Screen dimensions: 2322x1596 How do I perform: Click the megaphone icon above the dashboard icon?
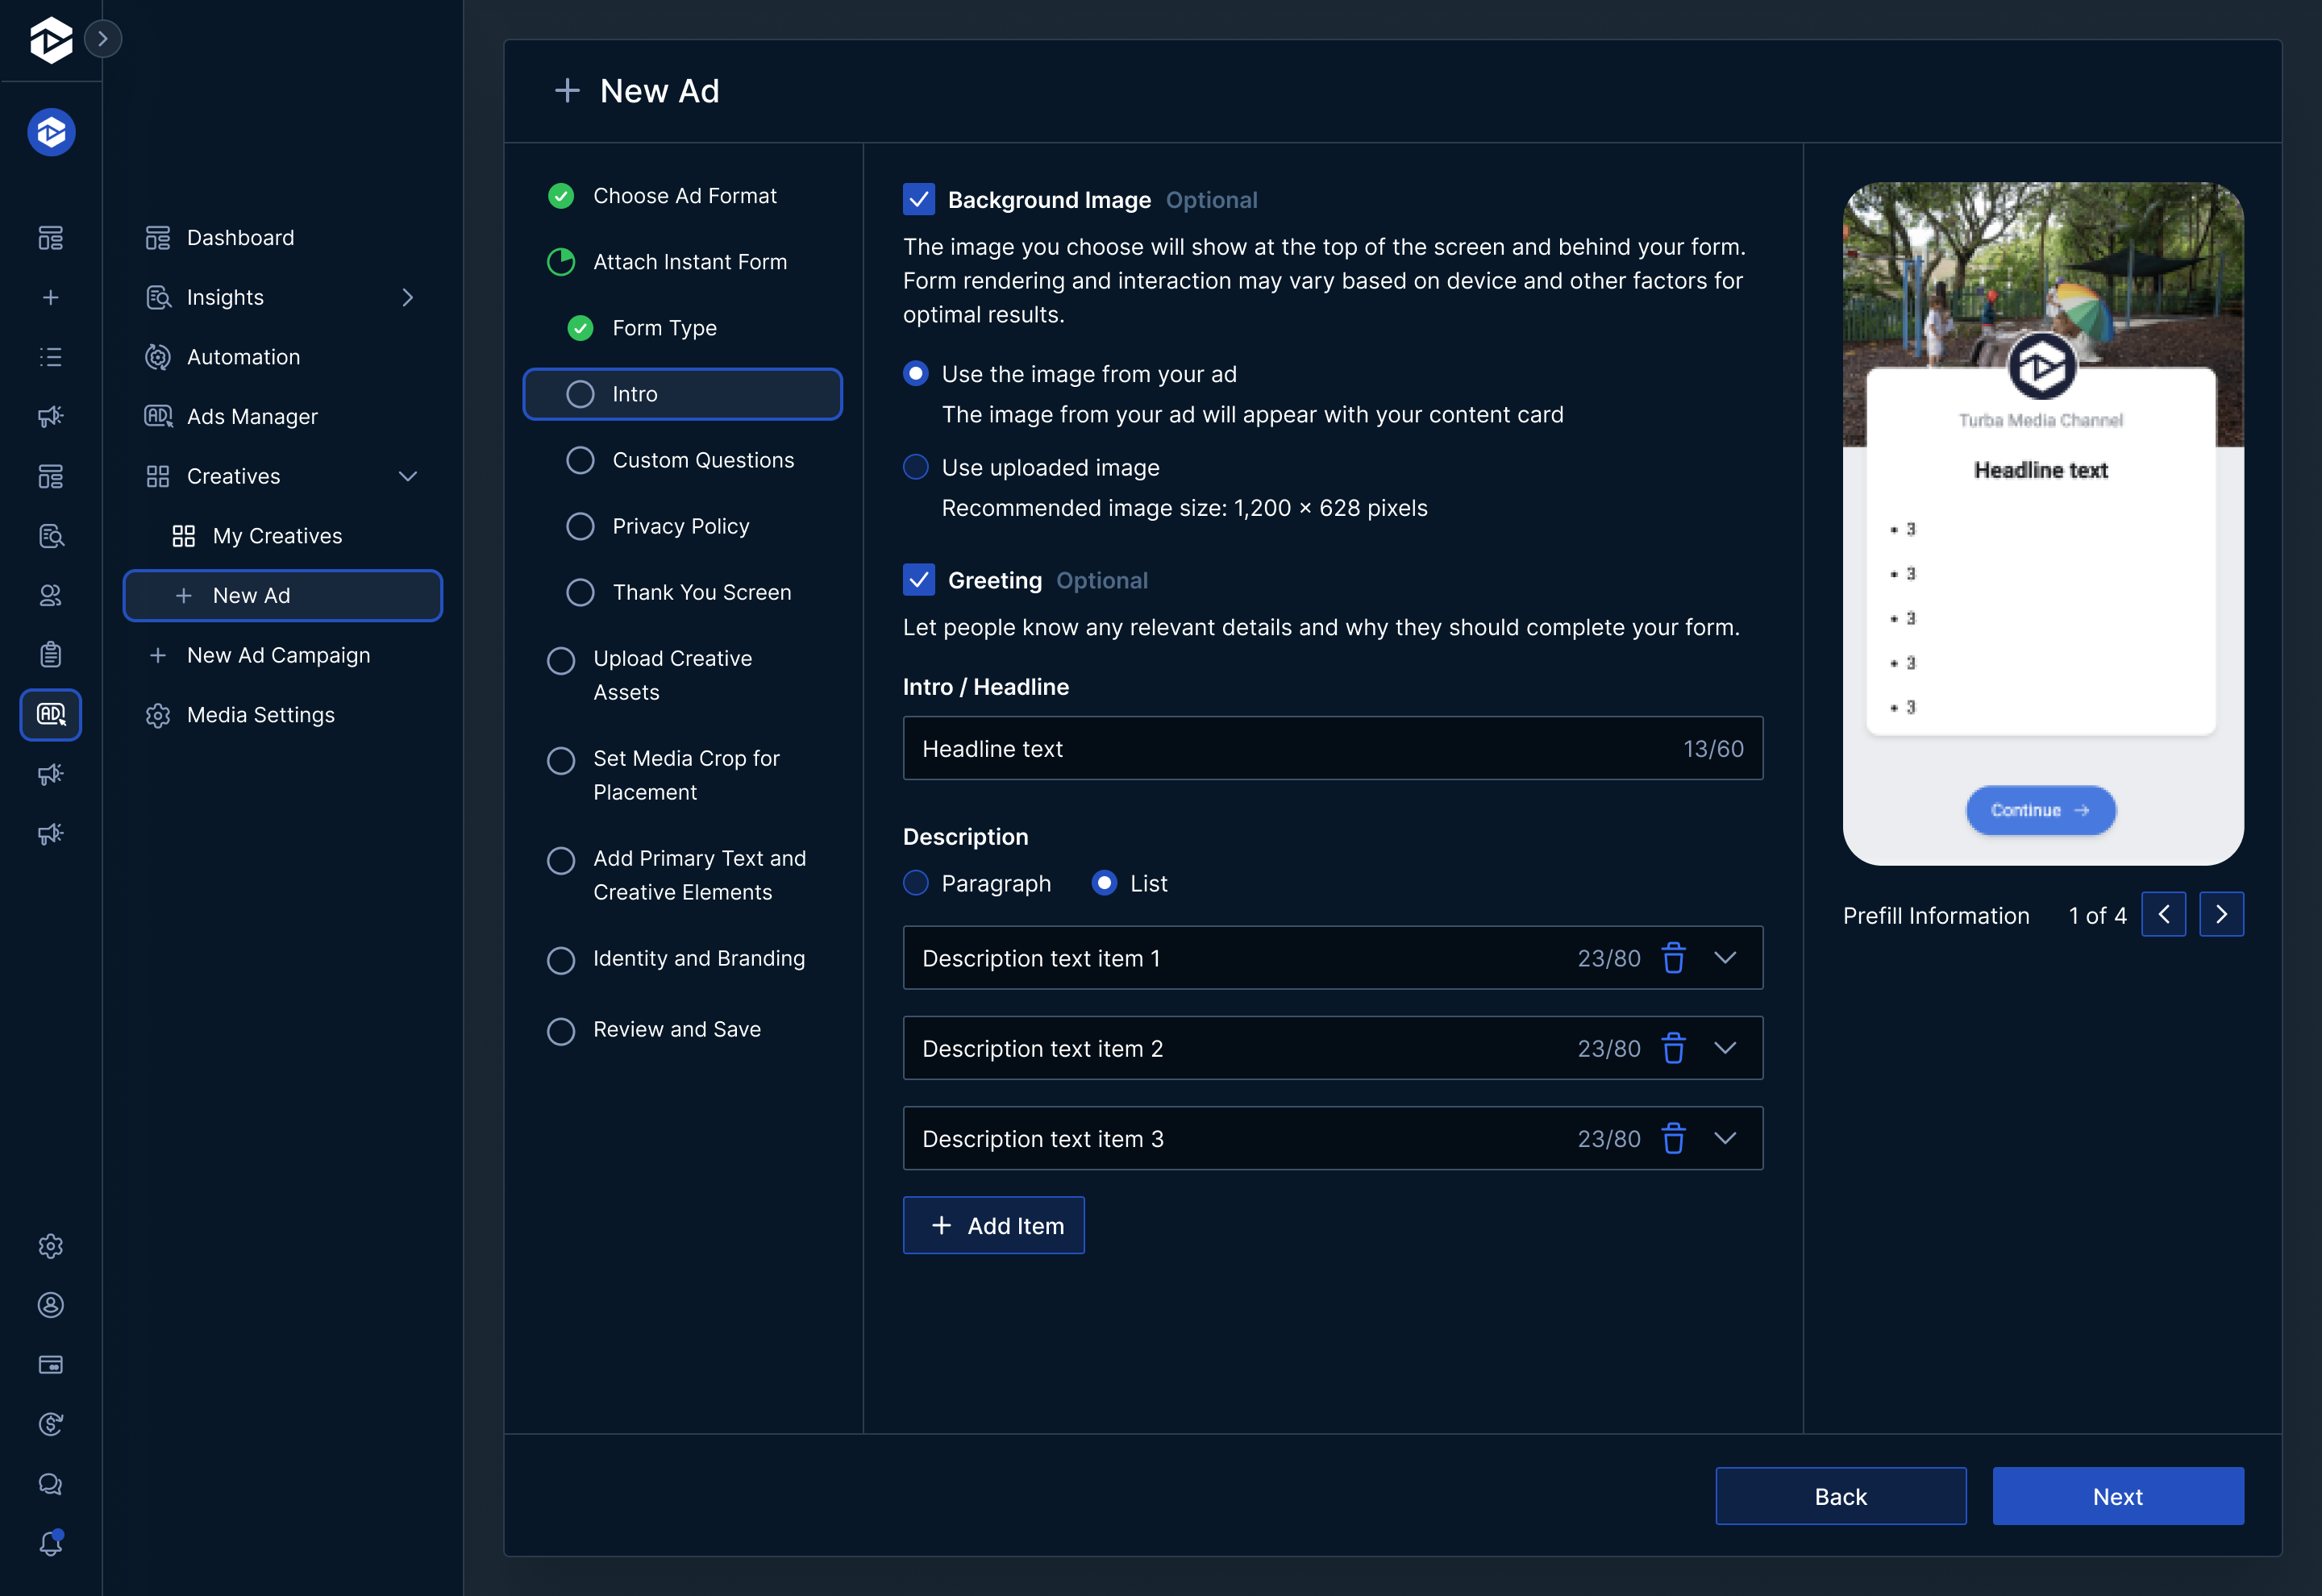click(x=50, y=416)
